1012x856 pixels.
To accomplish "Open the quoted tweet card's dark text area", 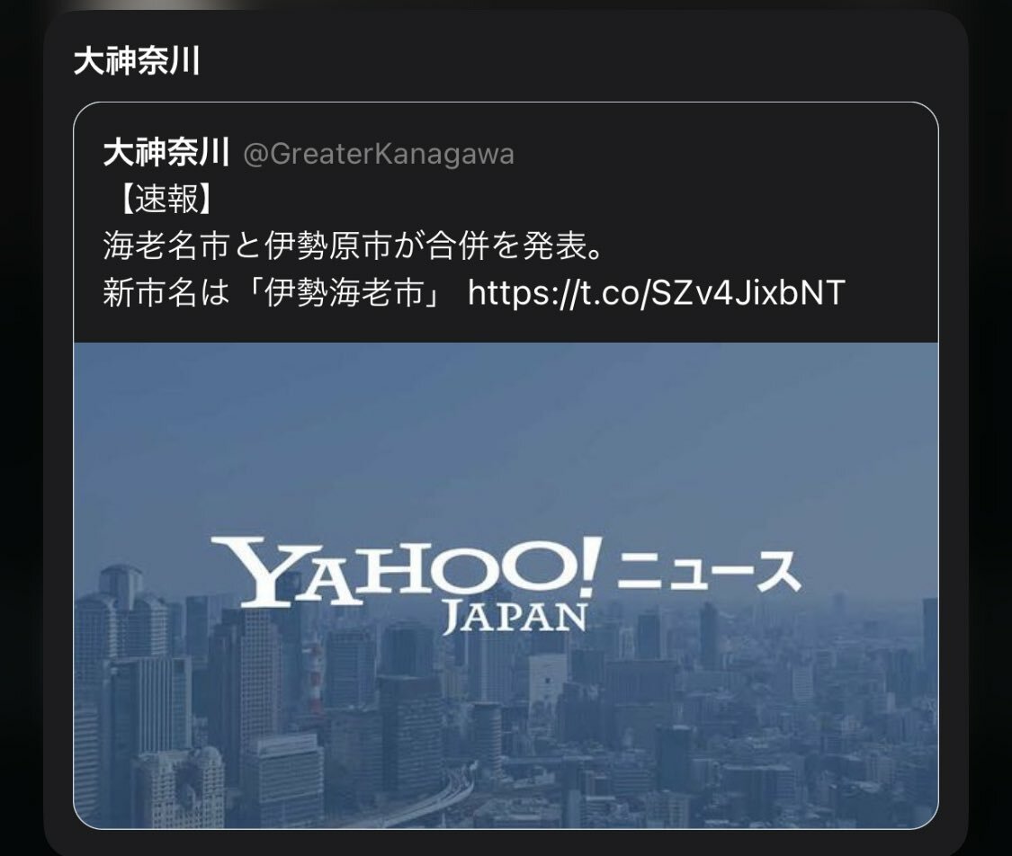I will [506, 223].
